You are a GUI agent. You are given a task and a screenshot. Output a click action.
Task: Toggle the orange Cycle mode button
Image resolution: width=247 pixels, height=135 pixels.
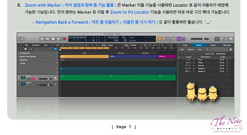point(159,39)
